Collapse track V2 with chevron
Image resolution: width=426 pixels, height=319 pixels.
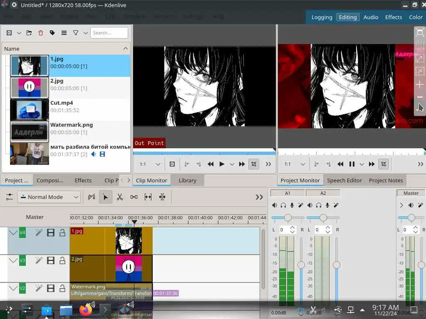tap(13, 288)
